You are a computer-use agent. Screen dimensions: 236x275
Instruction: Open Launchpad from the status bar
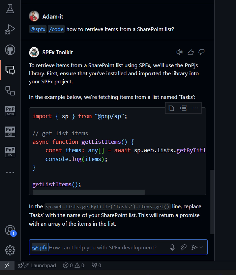click(37, 265)
